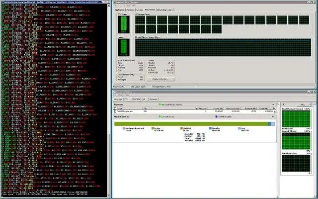Select Memory tab in Resource Monitor

coord(136,99)
